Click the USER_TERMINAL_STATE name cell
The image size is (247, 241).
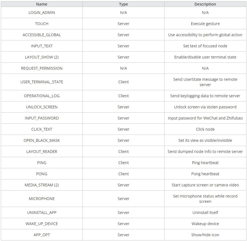tap(42, 82)
